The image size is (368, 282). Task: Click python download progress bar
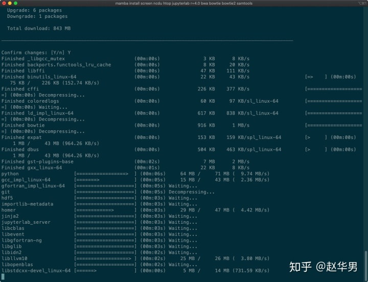[x=105, y=174]
